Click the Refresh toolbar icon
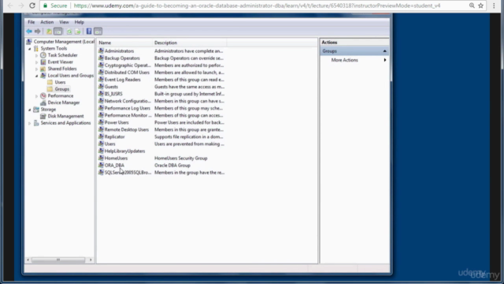The width and height of the screenshot is (504, 284). click(x=69, y=32)
